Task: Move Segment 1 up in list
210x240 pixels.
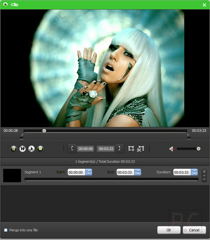Action: [x=204, y=176]
